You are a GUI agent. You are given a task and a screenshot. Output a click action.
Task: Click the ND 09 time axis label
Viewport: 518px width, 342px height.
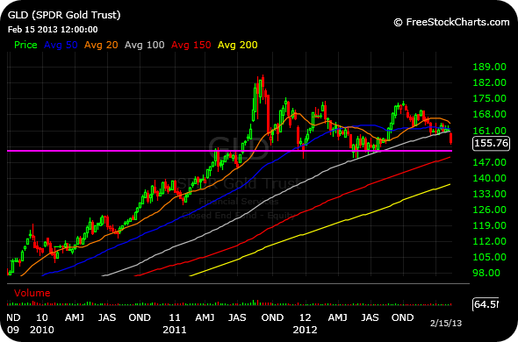(x=13, y=324)
